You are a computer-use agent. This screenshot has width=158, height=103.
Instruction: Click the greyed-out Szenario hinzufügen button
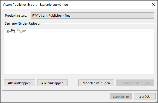coord(135,83)
